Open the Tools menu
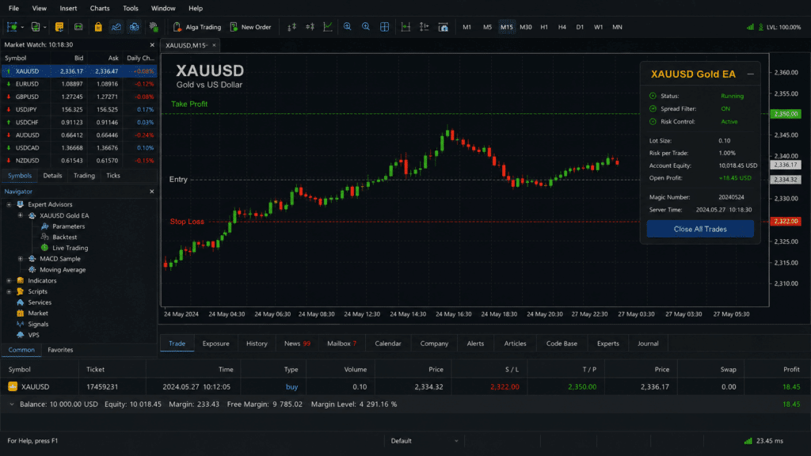811x456 pixels. point(131,8)
